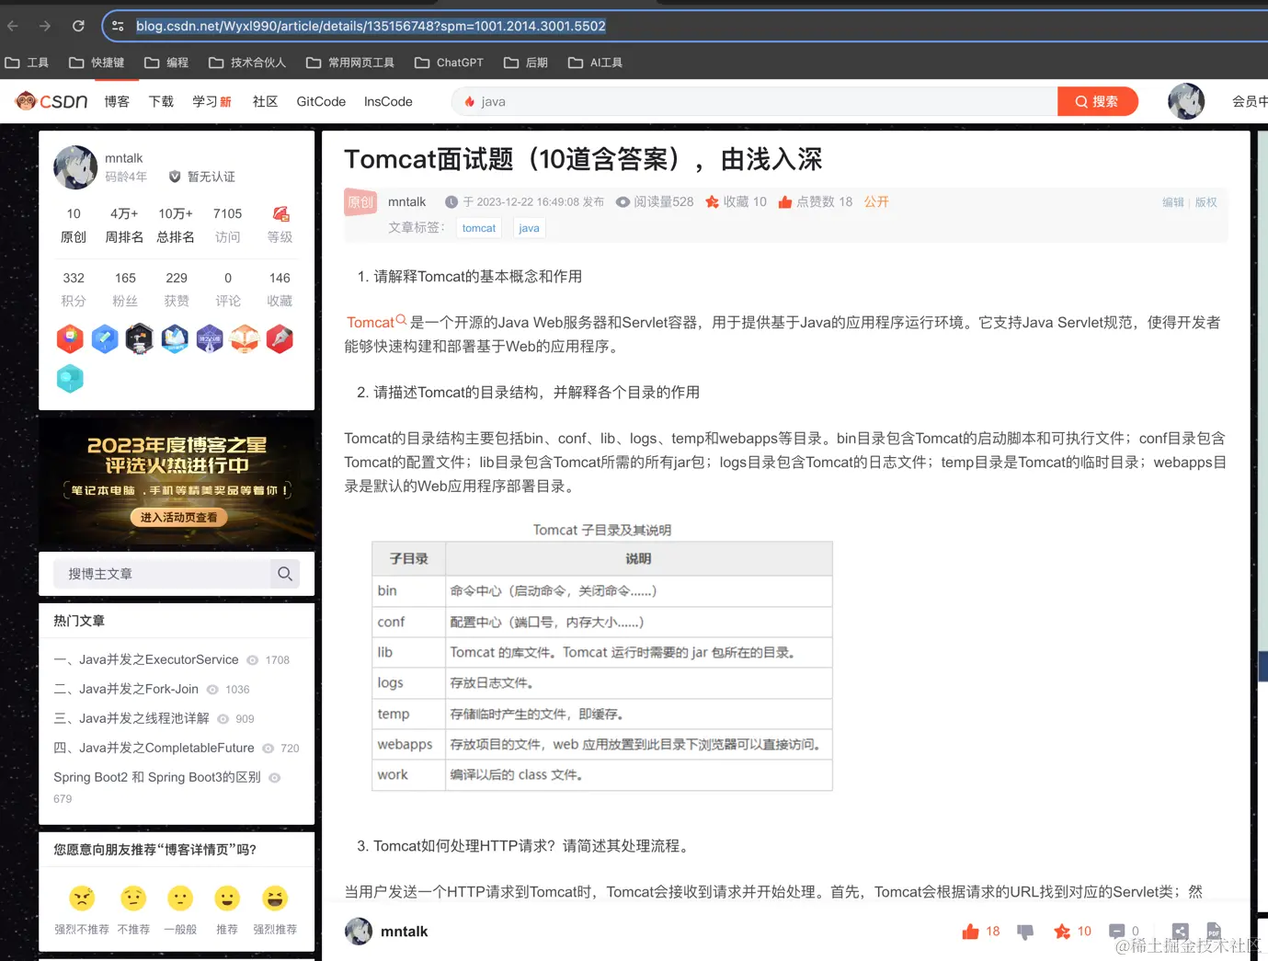Image resolution: width=1268 pixels, height=961 pixels.
Task: Click mntalk's profile avatar
Action: click(74, 167)
